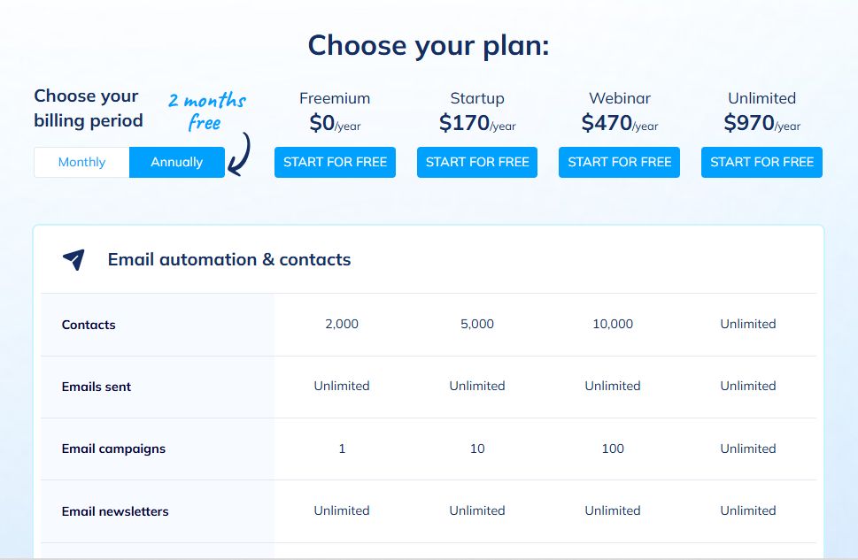This screenshot has height=560, width=858.
Task: Switch billing period to Monthly
Action: pyautogui.click(x=81, y=163)
